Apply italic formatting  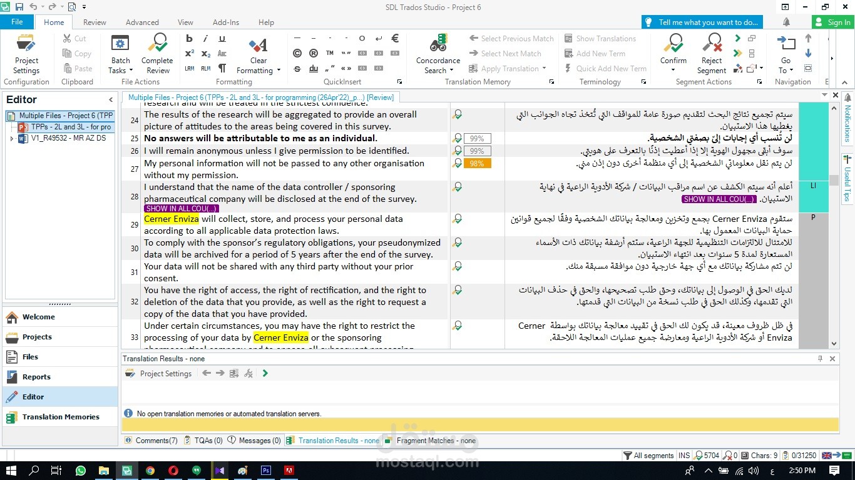206,38
